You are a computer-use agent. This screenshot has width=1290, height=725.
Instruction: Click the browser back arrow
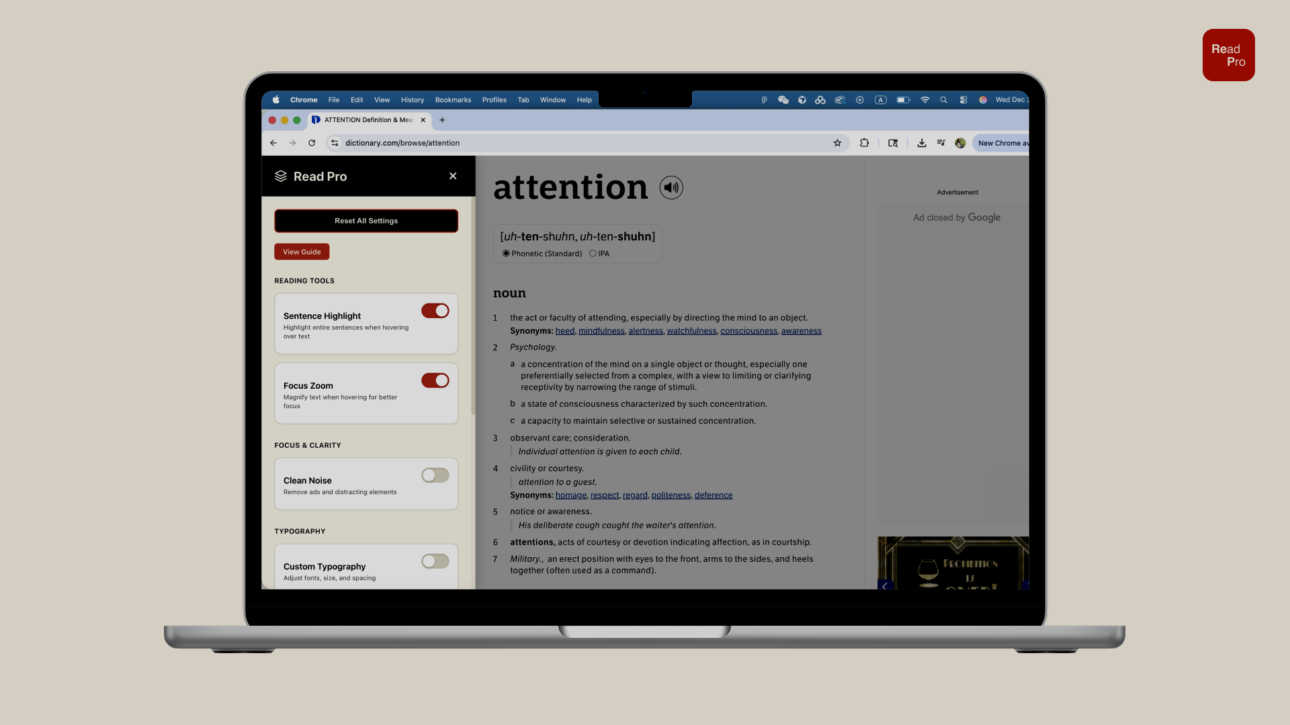(273, 143)
